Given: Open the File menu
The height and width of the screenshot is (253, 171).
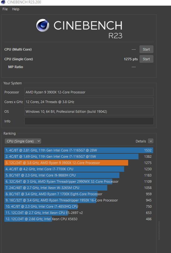Looking at the screenshot, I should [5, 9].
